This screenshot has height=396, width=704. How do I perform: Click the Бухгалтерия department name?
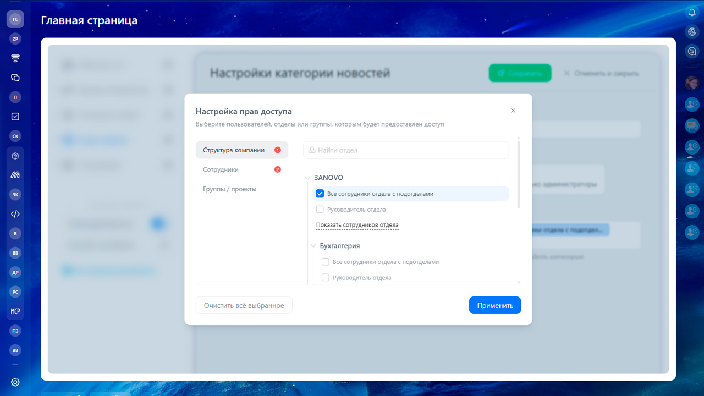pos(340,246)
